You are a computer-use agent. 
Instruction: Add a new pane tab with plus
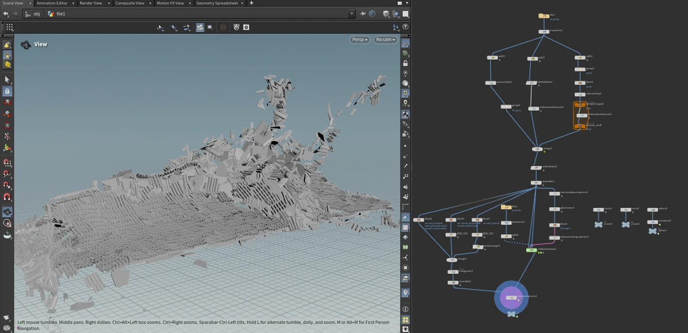[x=252, y=3]
